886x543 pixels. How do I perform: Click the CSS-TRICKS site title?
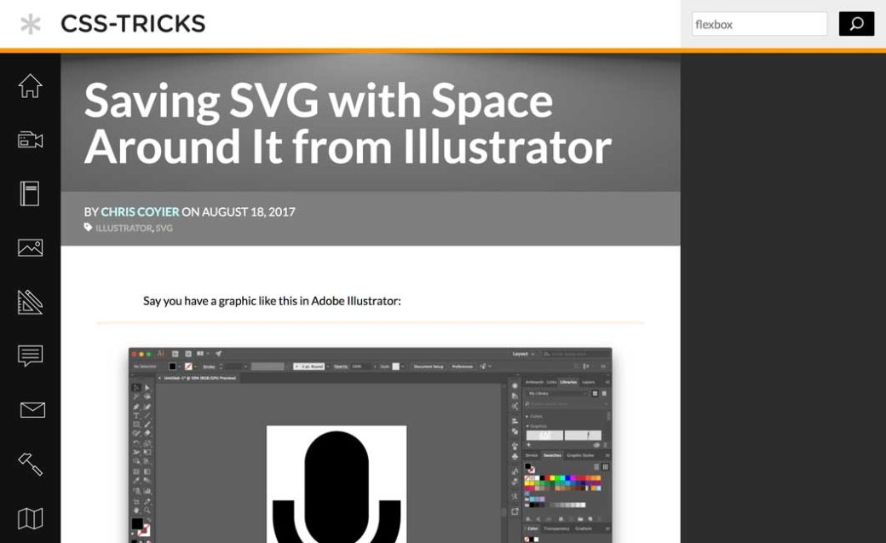pos(133,25)
